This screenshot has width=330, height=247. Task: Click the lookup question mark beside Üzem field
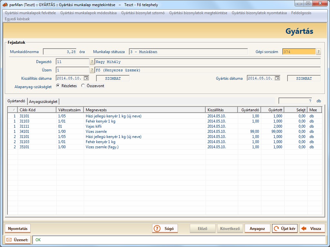92,70
